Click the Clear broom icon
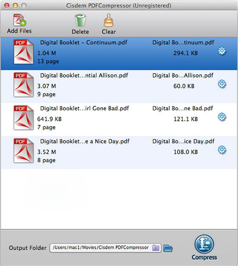The width and height of the screenshot is (238, 266). pyautogui.click(x=109, y=20)
